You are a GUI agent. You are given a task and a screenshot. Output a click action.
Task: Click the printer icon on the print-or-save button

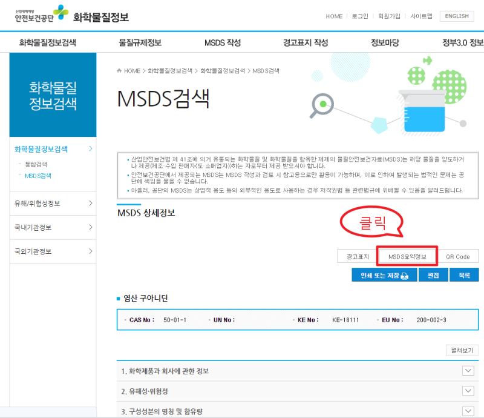(x=404, y=276)
